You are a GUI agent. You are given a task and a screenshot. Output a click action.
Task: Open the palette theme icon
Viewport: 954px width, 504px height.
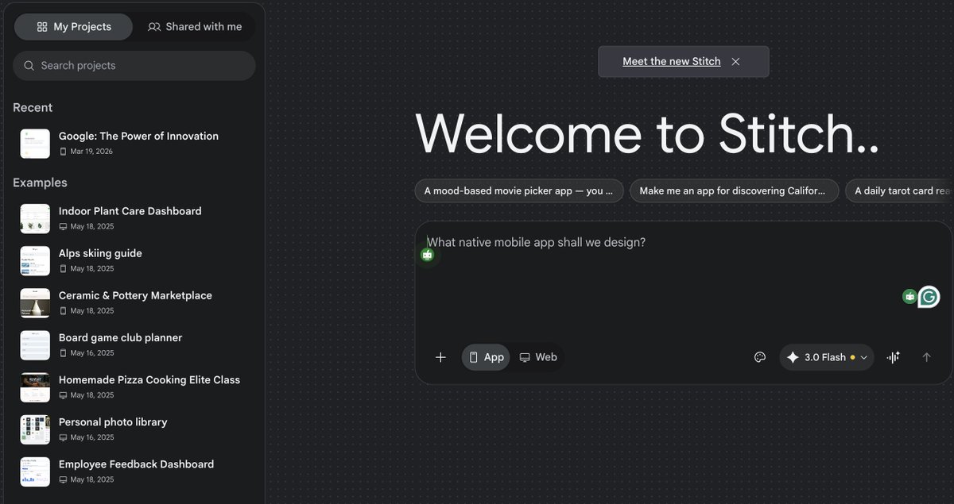[760, 357]
